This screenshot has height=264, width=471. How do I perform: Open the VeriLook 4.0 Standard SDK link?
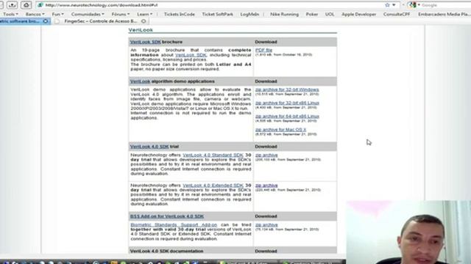(213, 155)
